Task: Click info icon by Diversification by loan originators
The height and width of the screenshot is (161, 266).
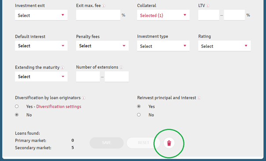Action: pyautogui.click(x=84, y=98)
